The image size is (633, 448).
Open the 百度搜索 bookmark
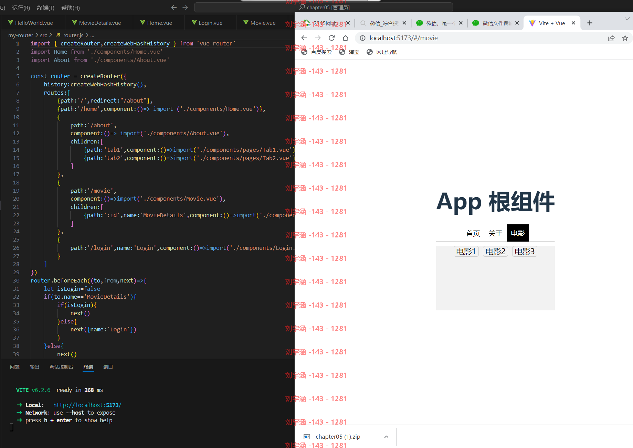tap(317, 52)
